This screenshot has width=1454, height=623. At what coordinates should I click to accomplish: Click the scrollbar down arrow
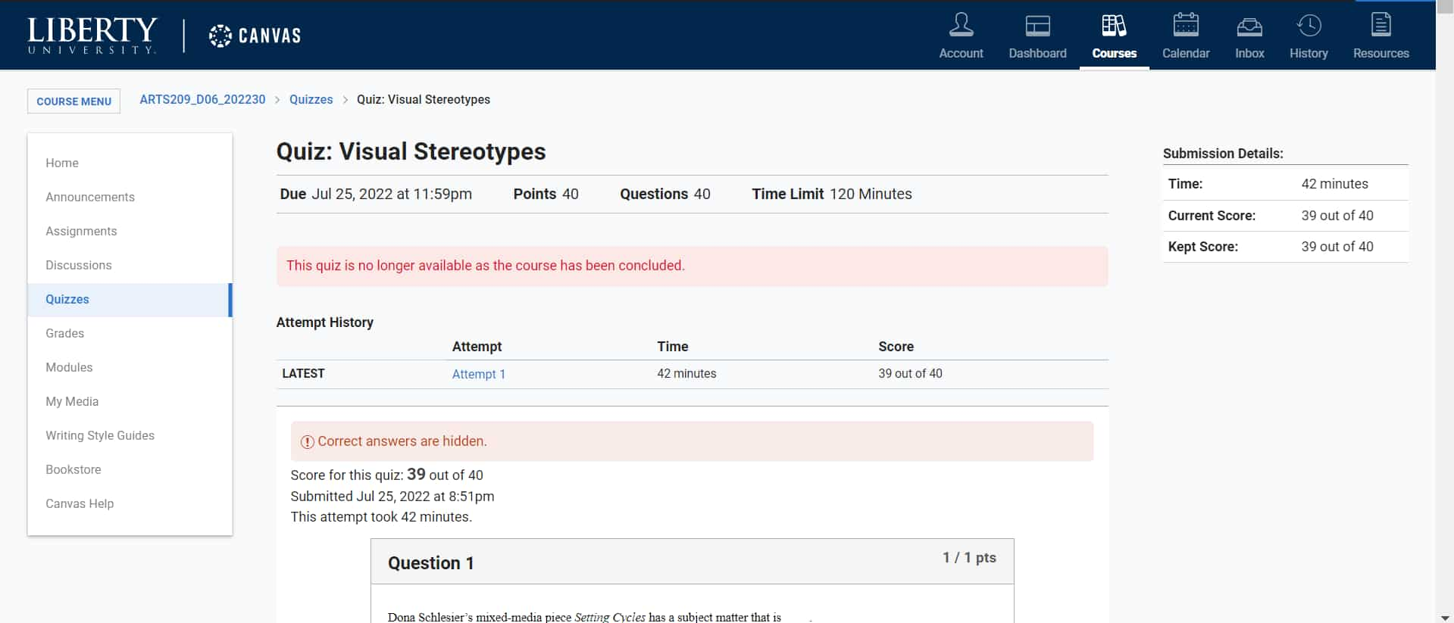(x=1444, y=617)
